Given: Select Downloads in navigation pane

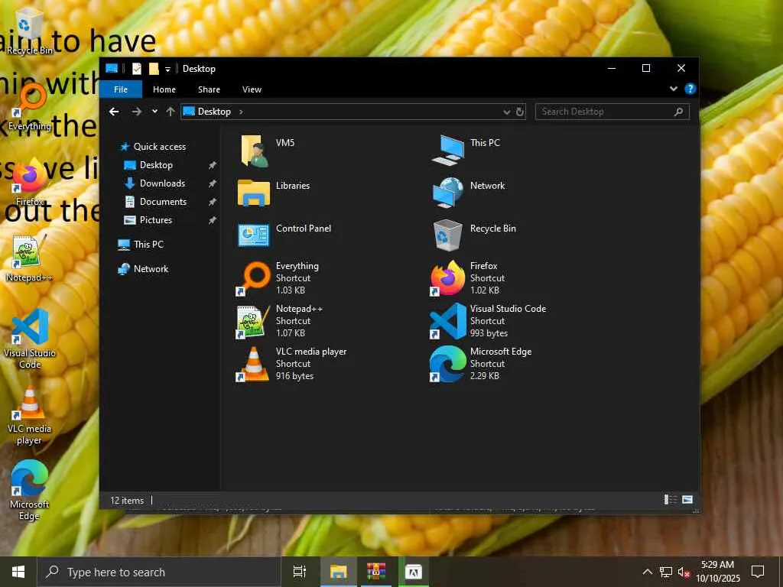Looking at the screenshot, I should 154,183.
